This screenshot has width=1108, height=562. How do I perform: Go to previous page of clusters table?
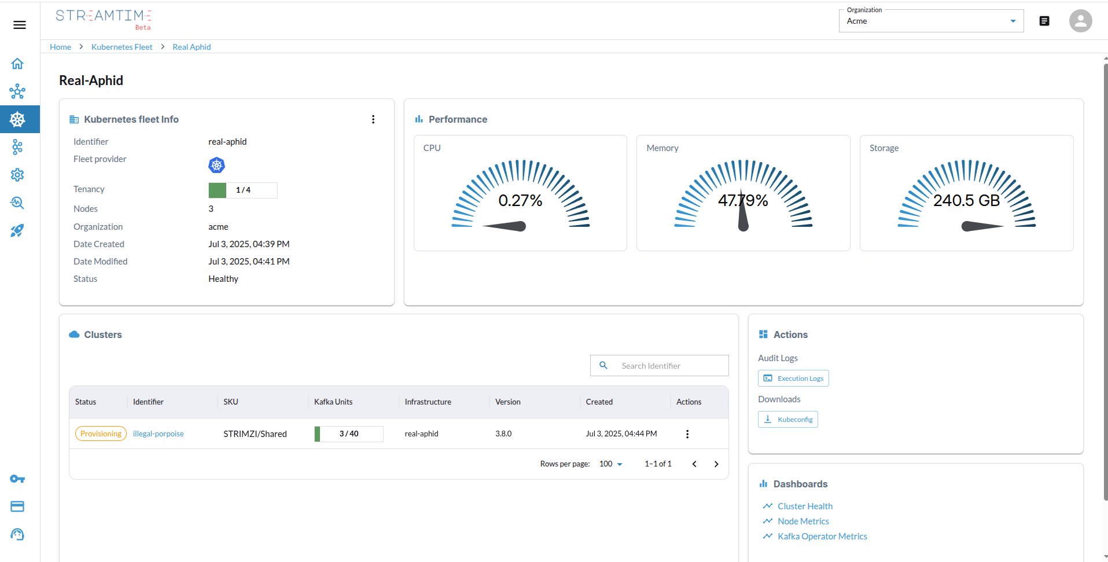(694, 464)
